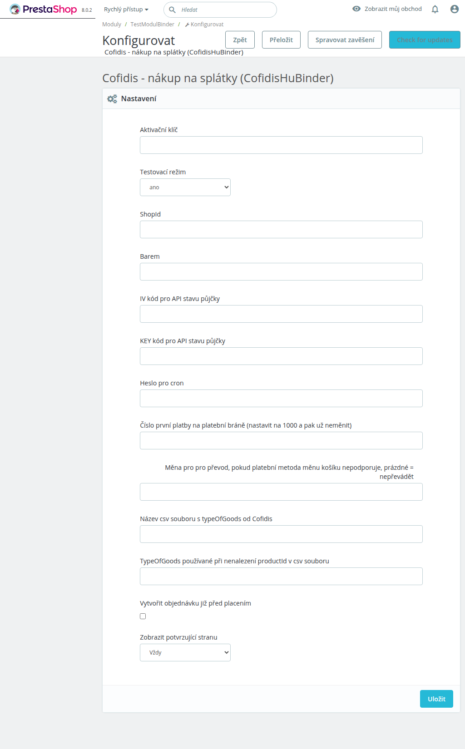Click the Spravovat zavěšení button
The image size is (465, 749).
345,39
